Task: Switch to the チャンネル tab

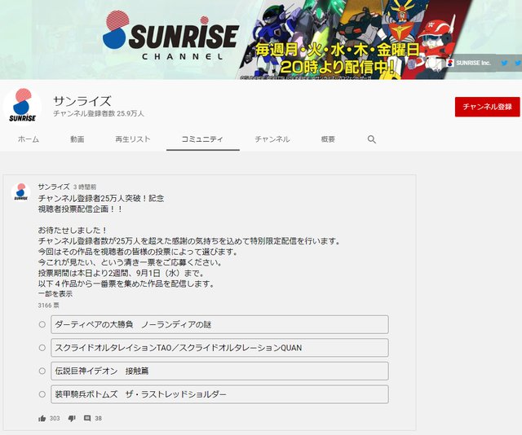Action: (x=272, y=139)
